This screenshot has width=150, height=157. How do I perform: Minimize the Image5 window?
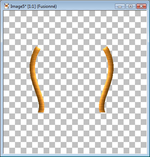click(120, 6)
